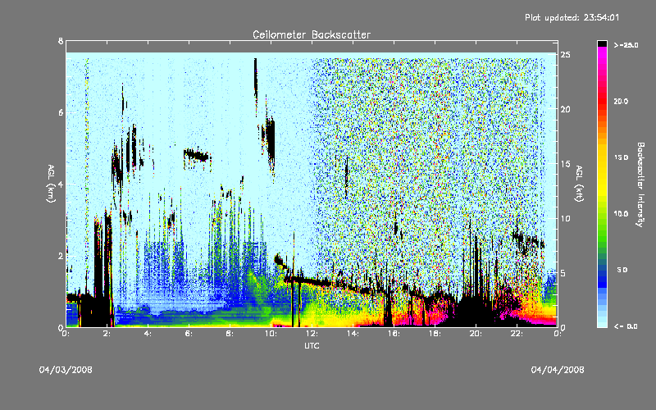The height and width of the screenshot is (410, 656).
Task: Click the 8 km tick on left axis
Action: click(x=61, y=41)
